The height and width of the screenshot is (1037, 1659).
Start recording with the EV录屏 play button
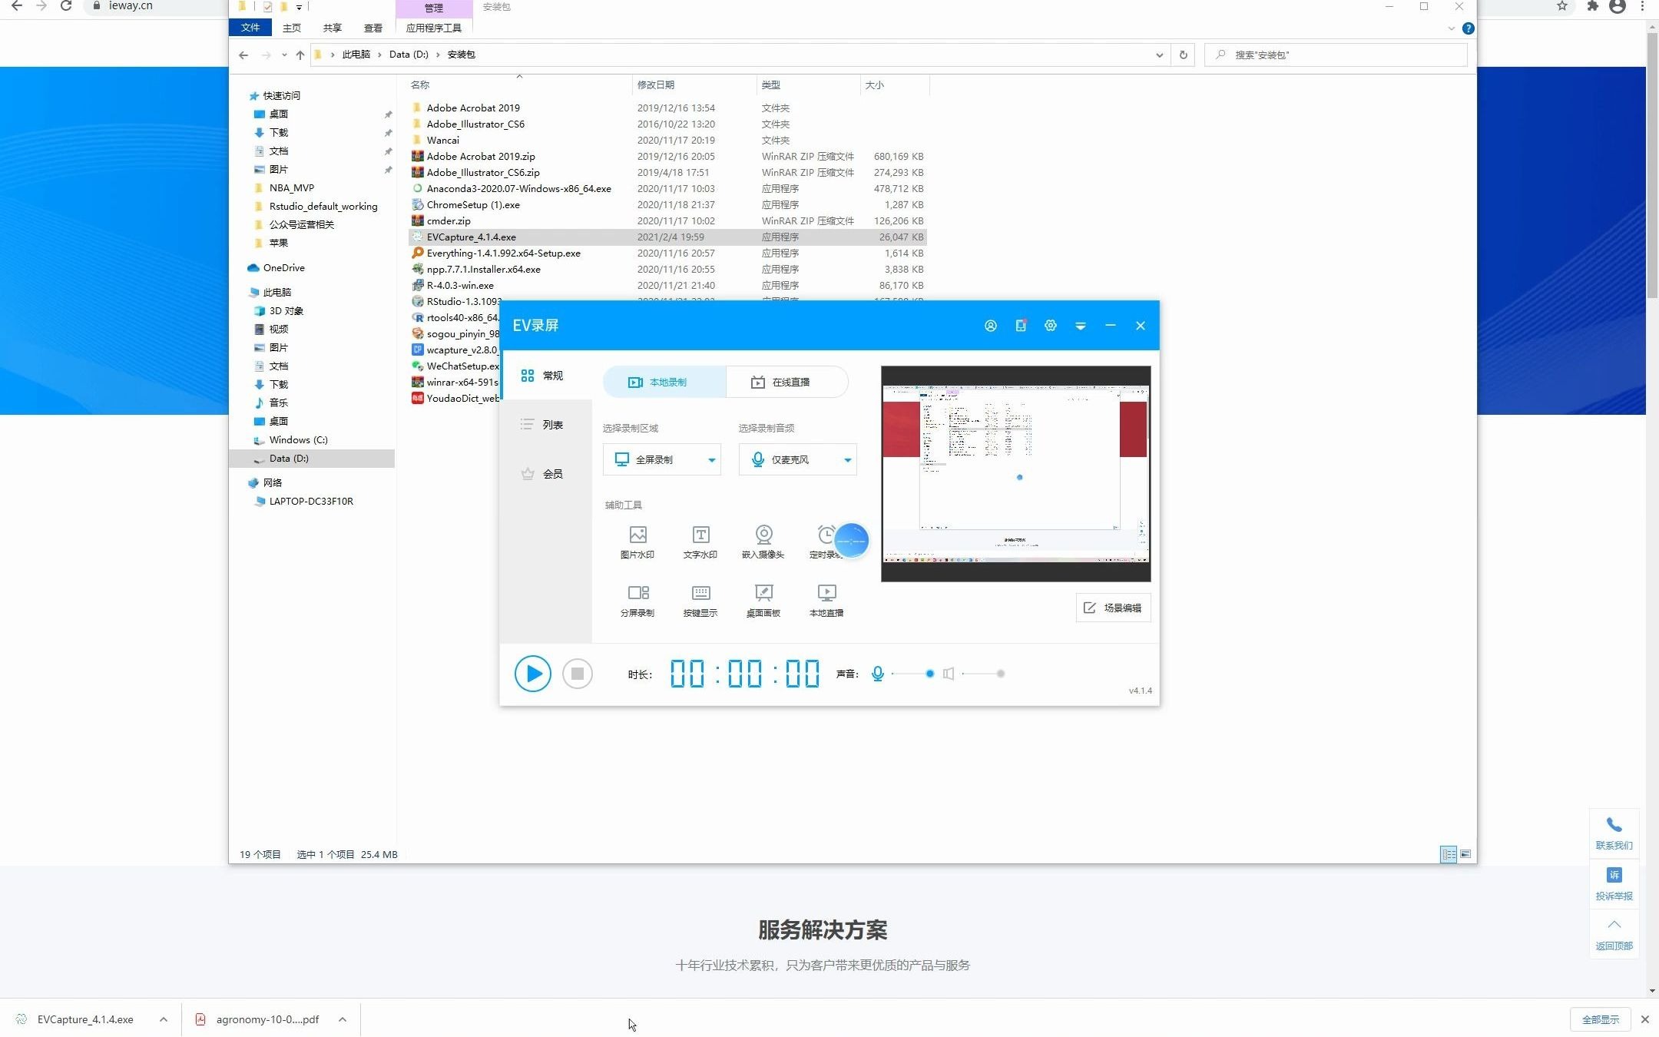click(532, 674)
